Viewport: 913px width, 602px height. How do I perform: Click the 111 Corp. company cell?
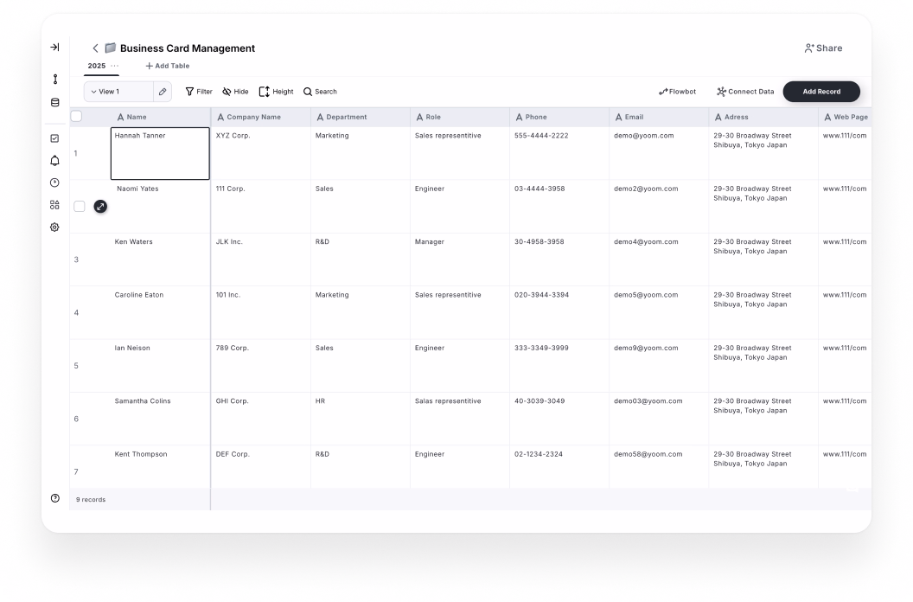(x=261, y=207)
